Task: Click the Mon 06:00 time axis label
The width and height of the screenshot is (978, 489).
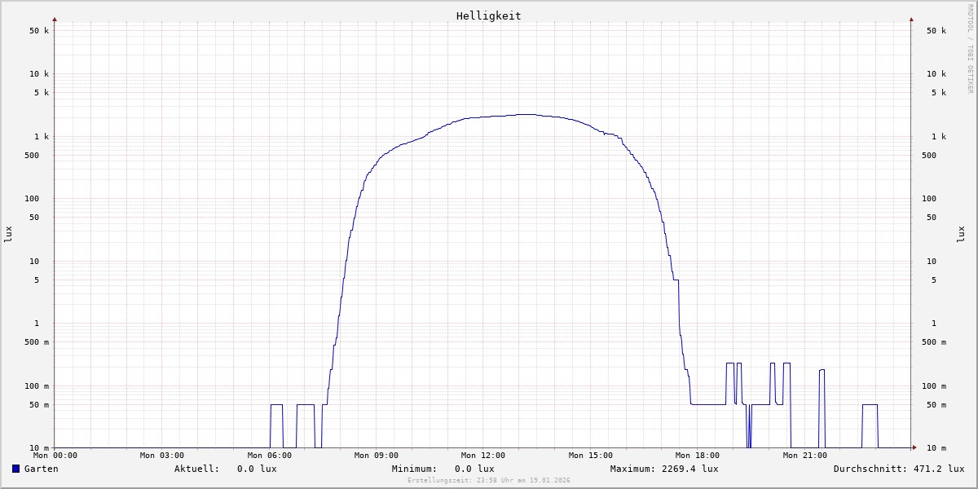Action: pos(269,456)
